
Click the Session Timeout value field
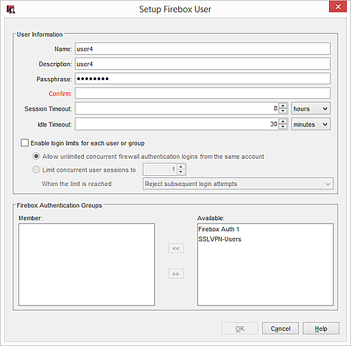point(176,109)
